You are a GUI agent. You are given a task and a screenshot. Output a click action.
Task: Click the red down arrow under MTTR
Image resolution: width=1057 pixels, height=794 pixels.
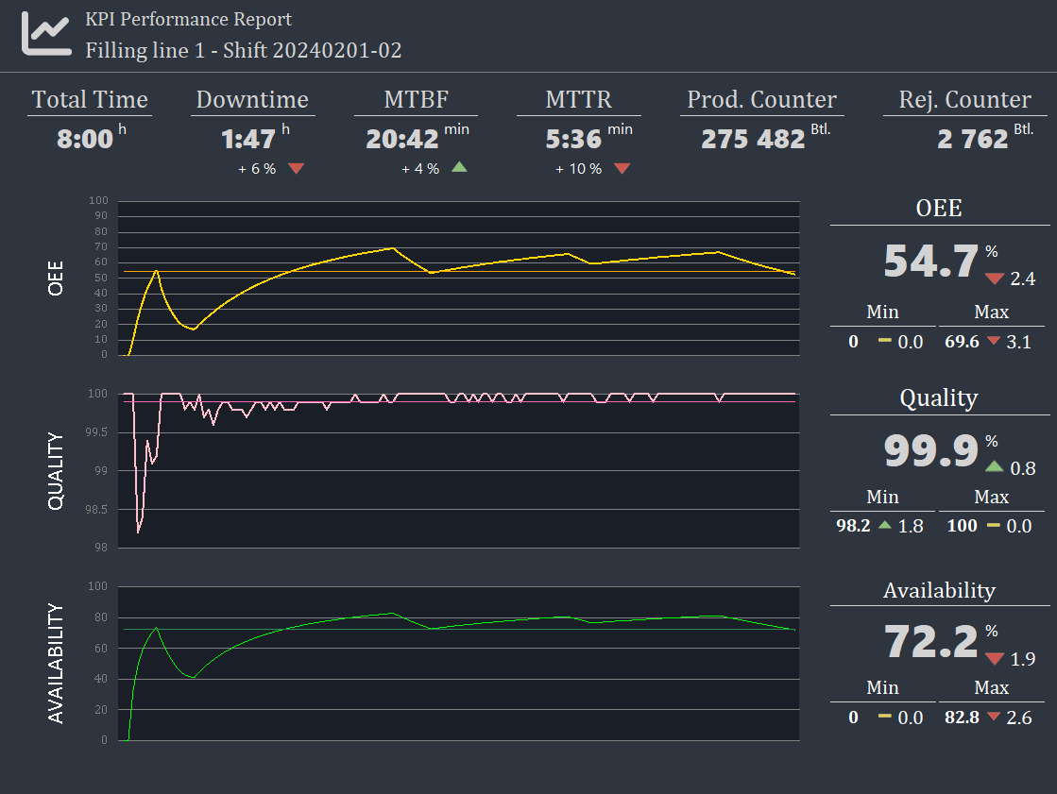(x=622, y=168)
